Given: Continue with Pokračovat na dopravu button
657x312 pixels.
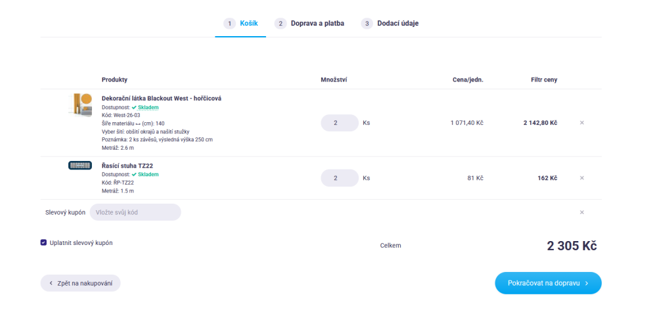Looking at the screenshot, I should point(548,283).
